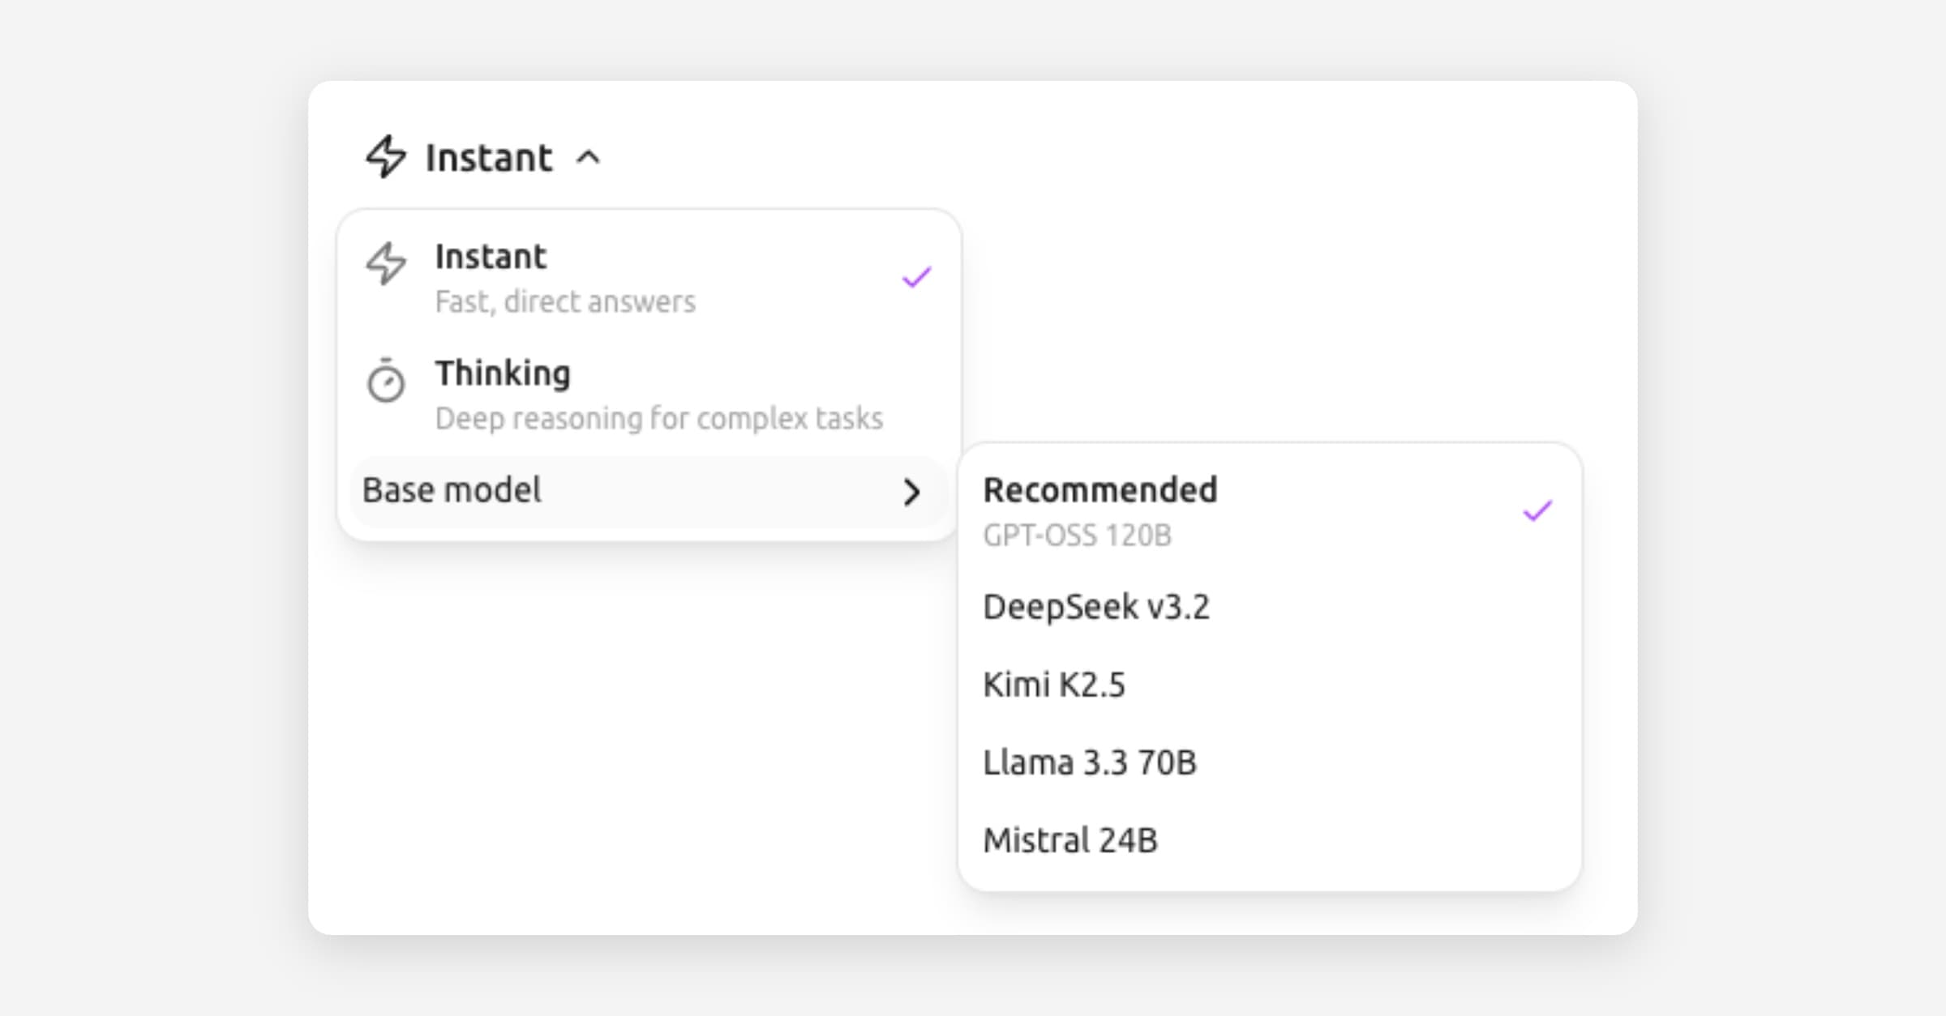The width and height of the screenshot is (1946, 1016).
Task: Pick Kimi K2.5 from model list
Action: (1054, 685)
